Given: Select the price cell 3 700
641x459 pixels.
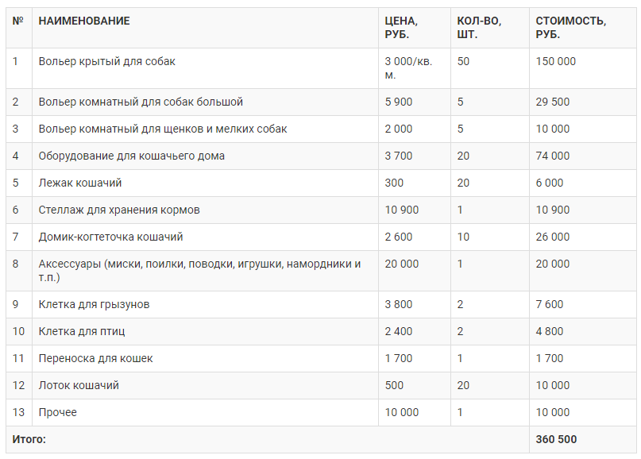Looking at the screenshot, I should tap(415, 156).
